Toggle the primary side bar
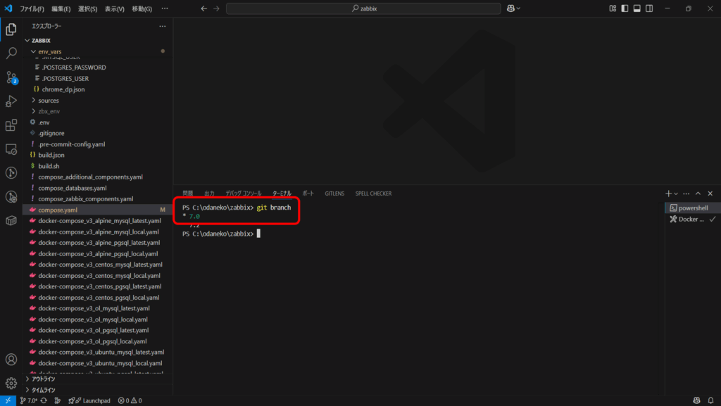Viewport: 721px width, 406px height. coord(625,8)
